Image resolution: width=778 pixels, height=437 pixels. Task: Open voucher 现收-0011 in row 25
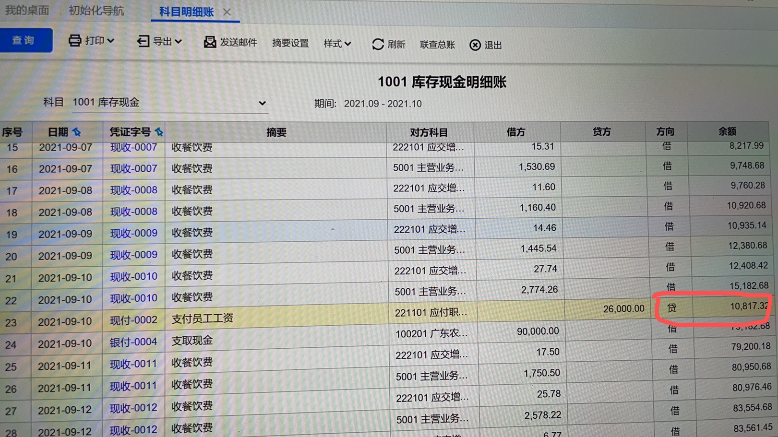[134, 364]
